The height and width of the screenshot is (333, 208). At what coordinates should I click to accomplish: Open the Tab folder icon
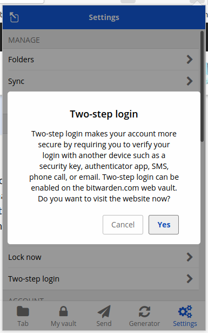click(23, 311)
